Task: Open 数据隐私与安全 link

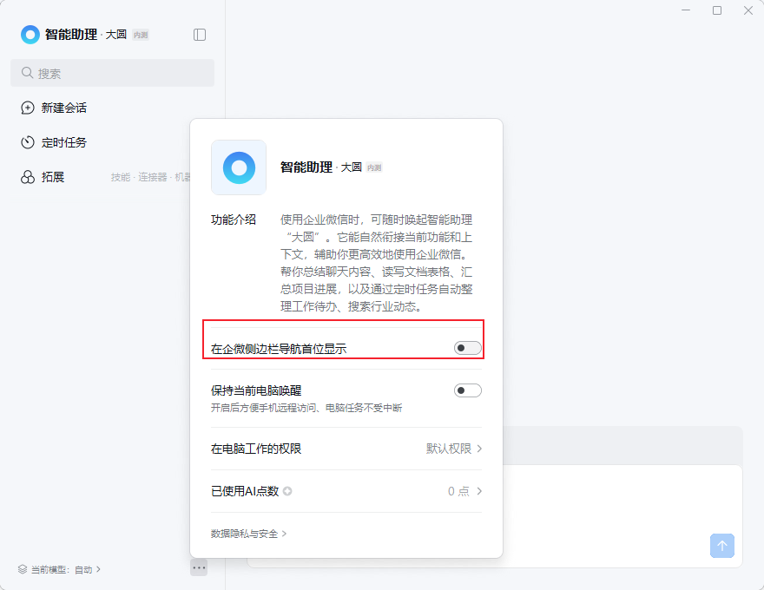Action: click(248, 534)
